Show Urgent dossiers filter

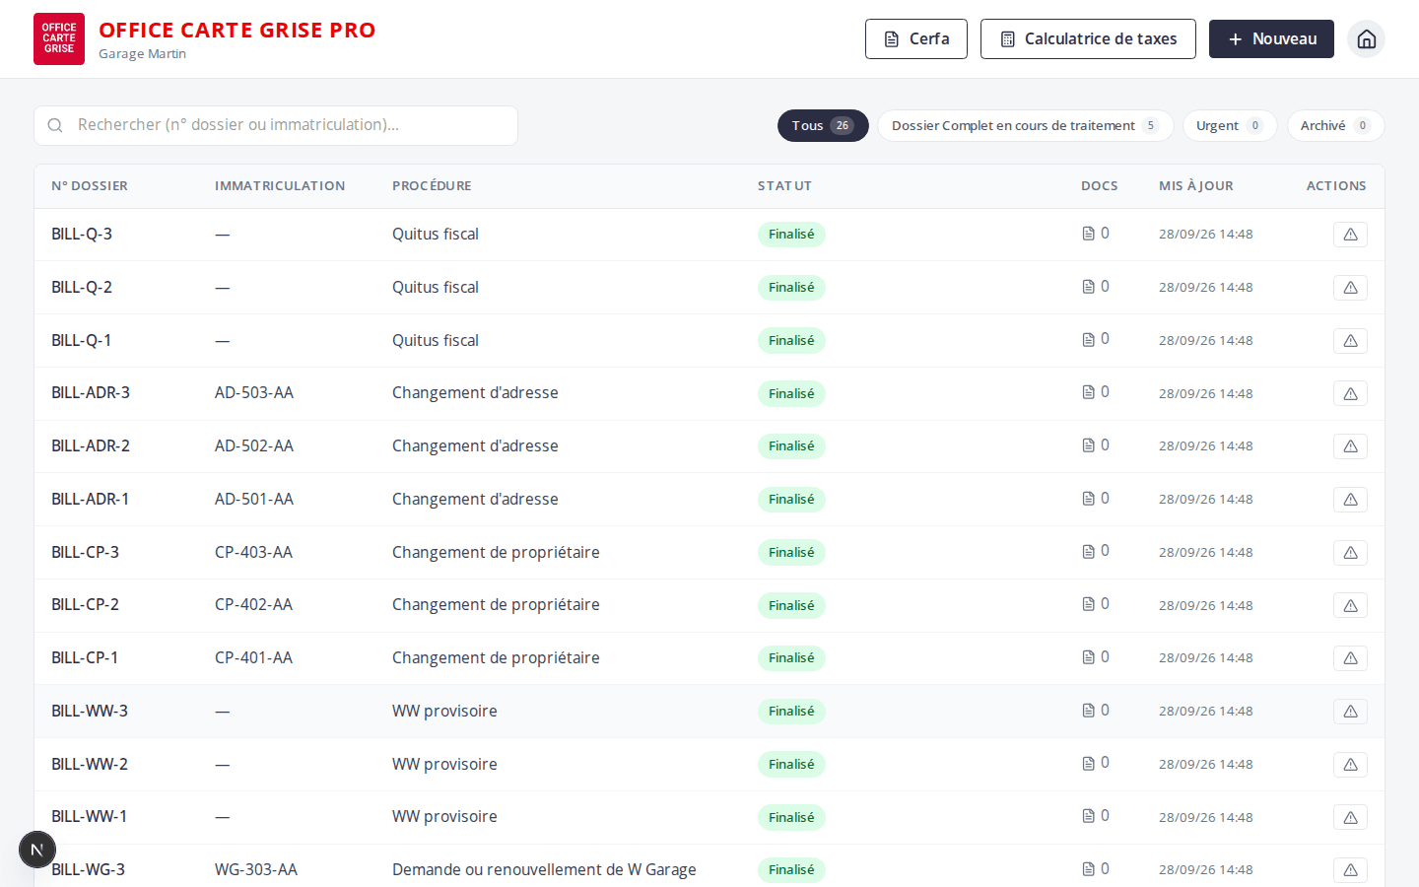[1230, 125]
